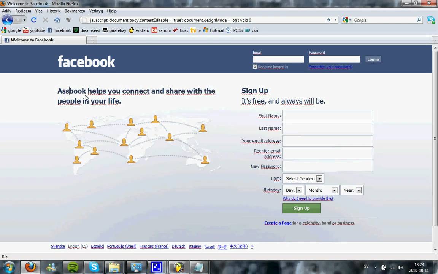Image resolution: width=438 pixels, height=274 pixels.
Task: Open the csn bookmark
Action: click(x=251, y=30)
